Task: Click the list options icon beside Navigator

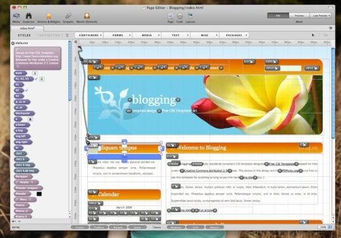Action: (67, 35)
